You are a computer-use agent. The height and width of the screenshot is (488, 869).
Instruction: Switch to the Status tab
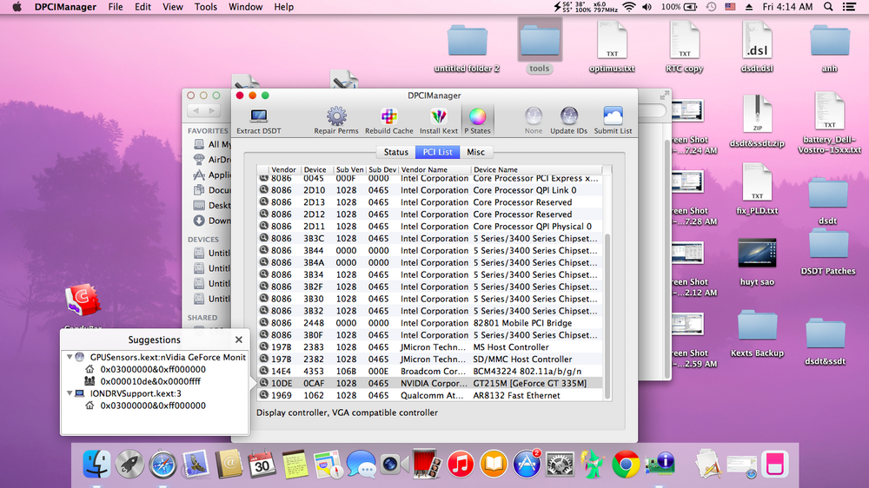tap(395, 152)
